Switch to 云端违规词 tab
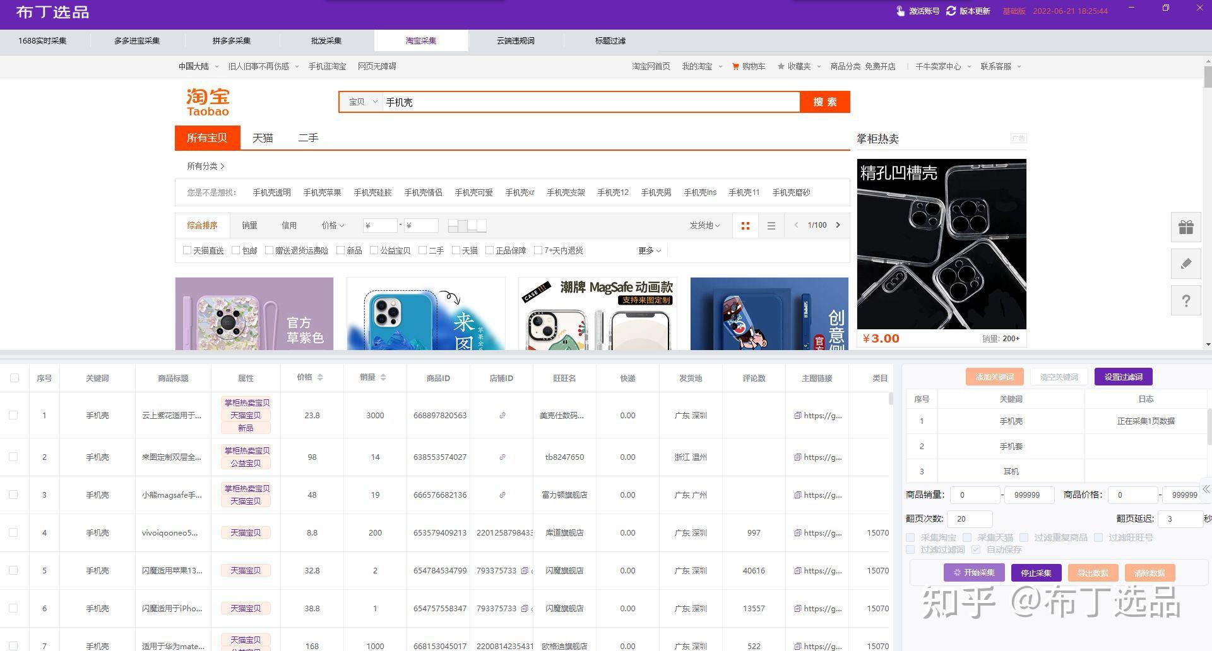Screen dimensions: 1212x651 (516, 40)
